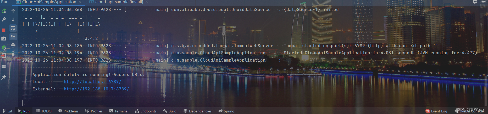This screenshot has width=488, height=114.
Task: Pin the Run tab
Action: [4, 77]
